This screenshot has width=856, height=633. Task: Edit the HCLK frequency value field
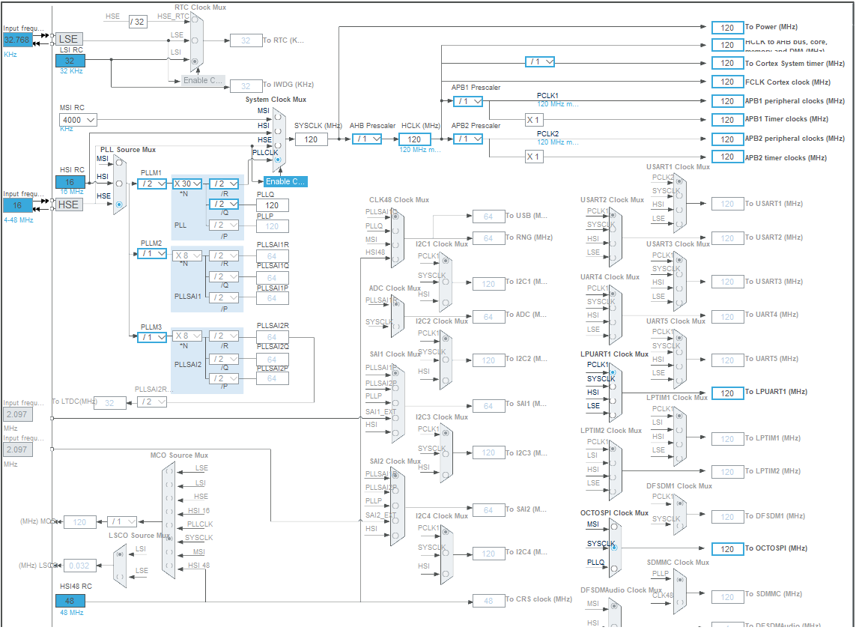coord(416,139)
